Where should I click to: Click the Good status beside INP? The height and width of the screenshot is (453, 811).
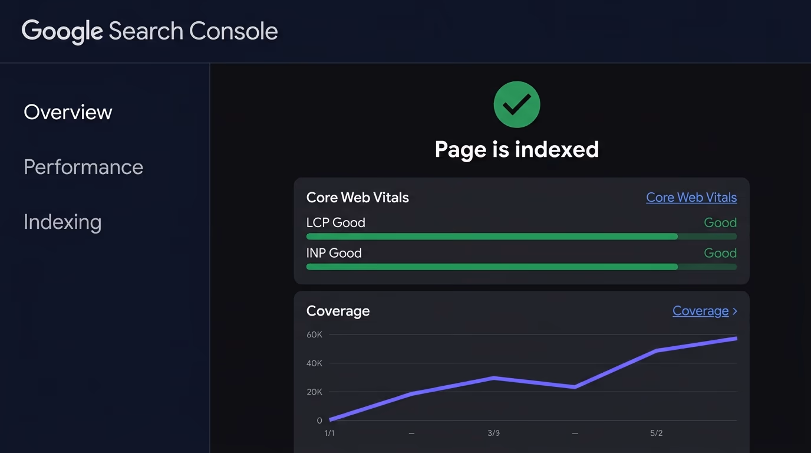coord(720,253)
